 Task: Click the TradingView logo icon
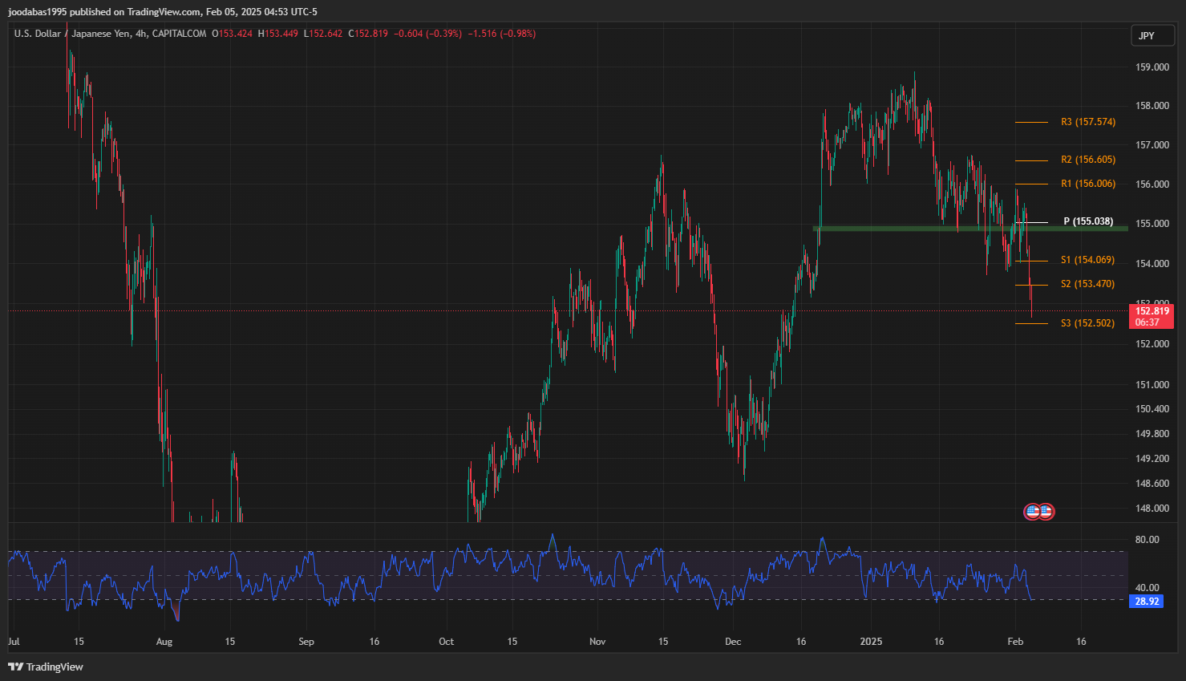(15, 667)
